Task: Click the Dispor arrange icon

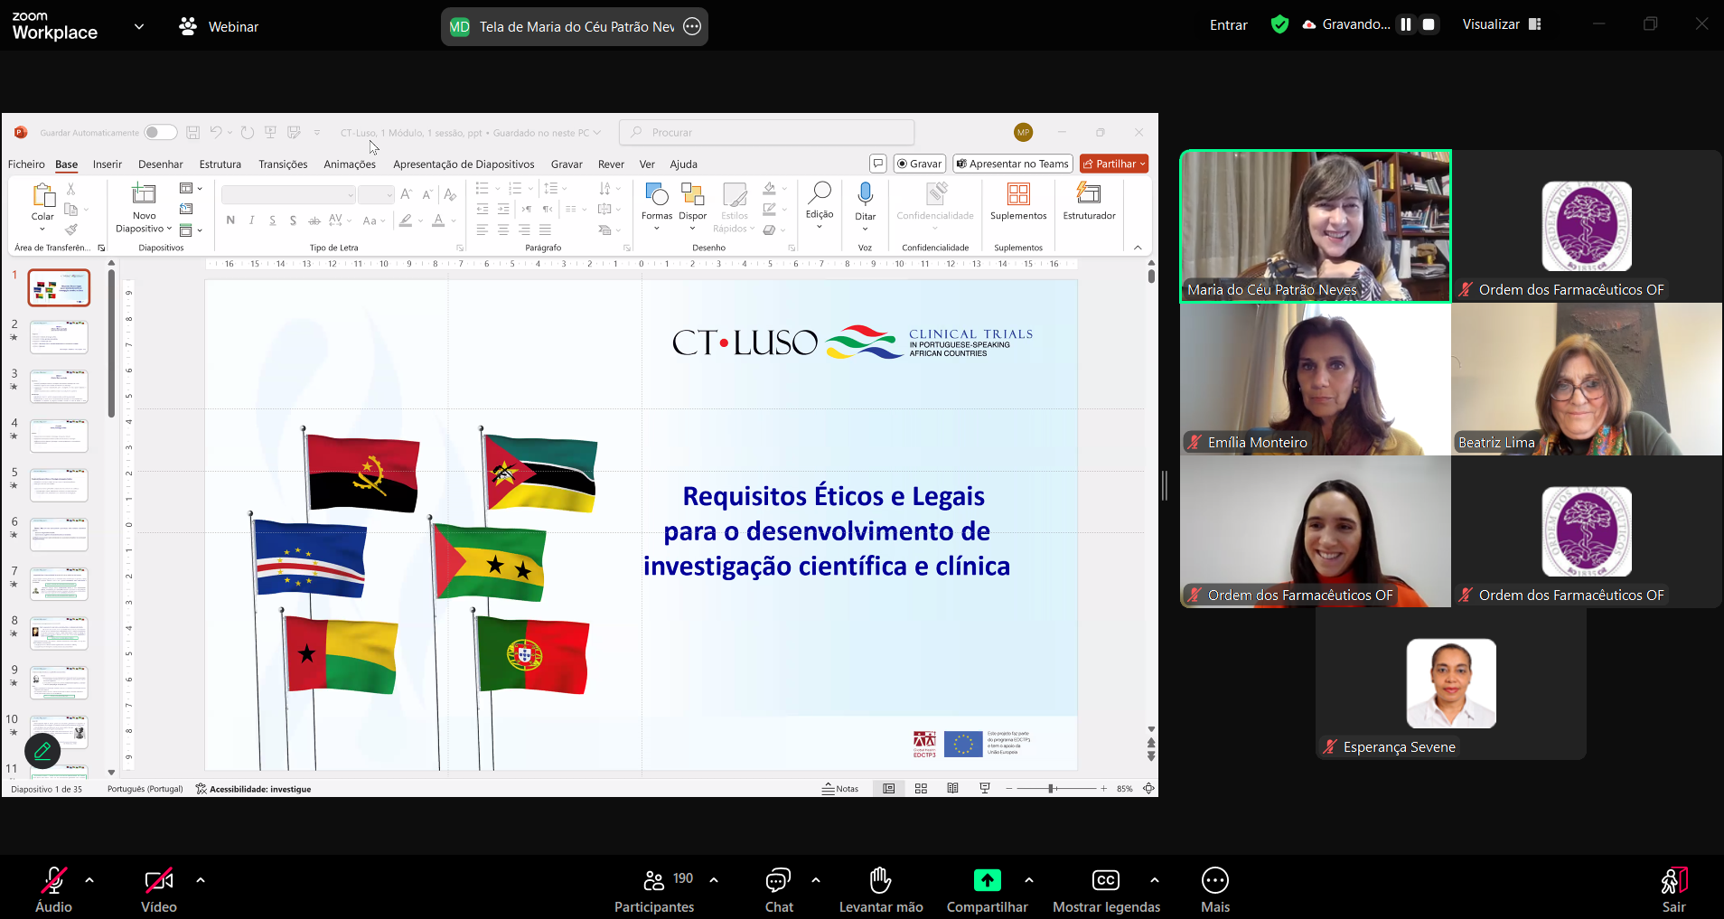Action: (693, 193)
